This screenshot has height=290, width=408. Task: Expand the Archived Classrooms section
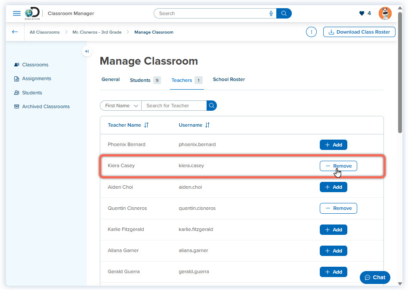(46, 106)
